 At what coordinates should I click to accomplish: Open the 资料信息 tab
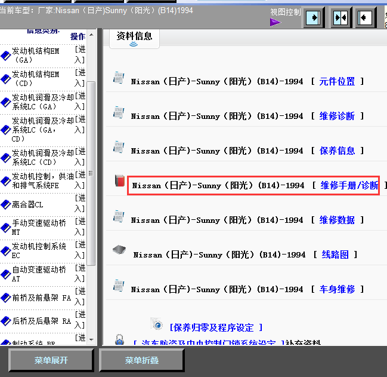pos(134,39)
